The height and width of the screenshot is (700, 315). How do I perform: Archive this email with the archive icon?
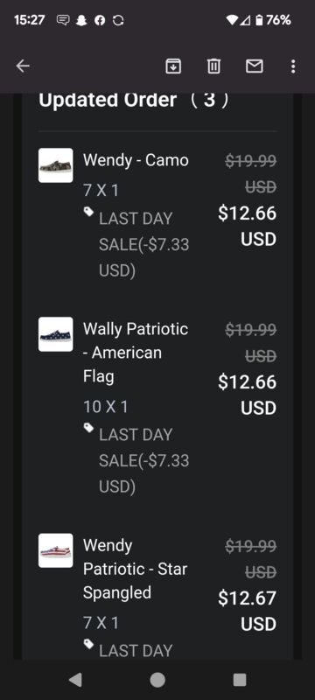coord(173,66)
